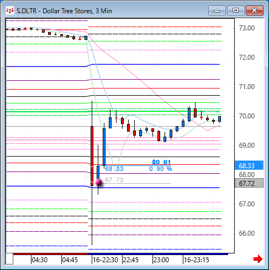Click the blue session bar above the time axis
Viewport: 269px width, 270px height.
click(x=158, y=254)
